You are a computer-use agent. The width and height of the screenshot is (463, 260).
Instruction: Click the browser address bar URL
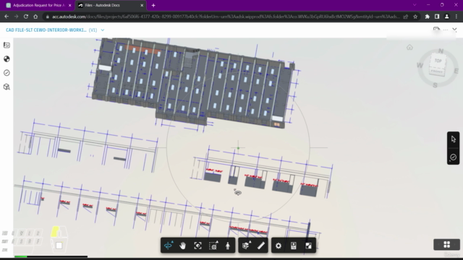coord(226,17)
